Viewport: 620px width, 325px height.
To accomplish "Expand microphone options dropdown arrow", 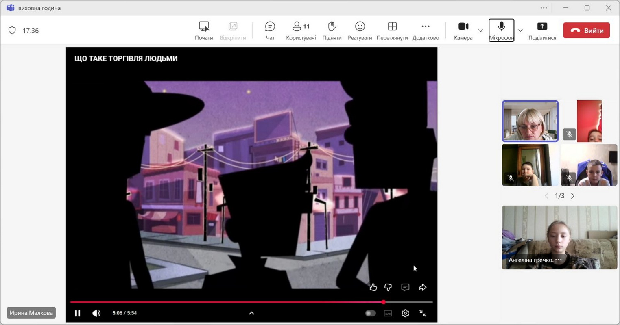I will point(520,30).
